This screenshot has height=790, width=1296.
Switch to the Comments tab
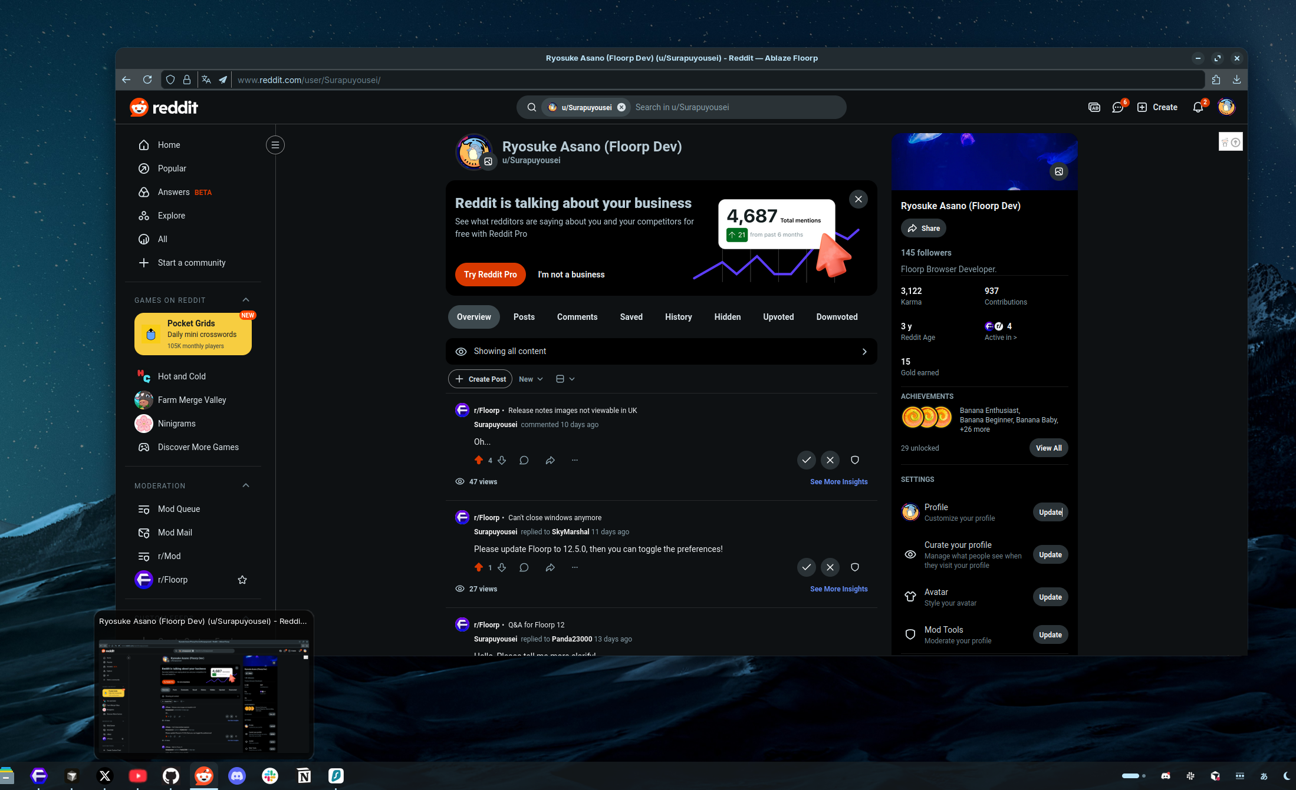[577, 317]
